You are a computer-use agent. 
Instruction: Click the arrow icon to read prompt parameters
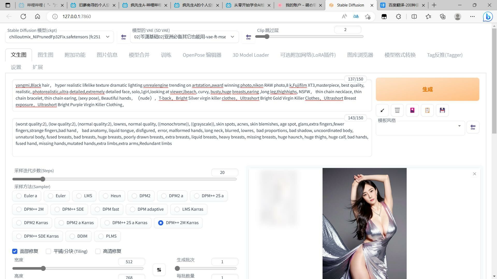coord(382,110)
